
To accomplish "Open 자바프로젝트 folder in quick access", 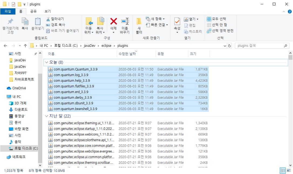I will [x=22, y=79].
